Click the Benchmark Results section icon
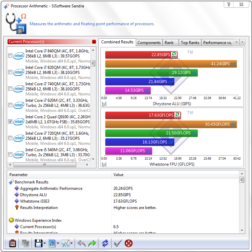Image resolution: width=252 pixels, height=252 pixels. tap(11, 182)
